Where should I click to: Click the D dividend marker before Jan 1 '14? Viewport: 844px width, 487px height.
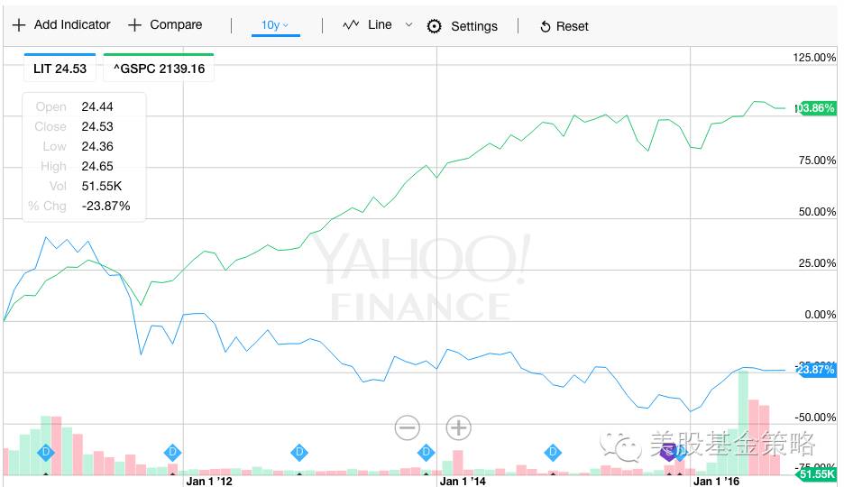[426, 452]
